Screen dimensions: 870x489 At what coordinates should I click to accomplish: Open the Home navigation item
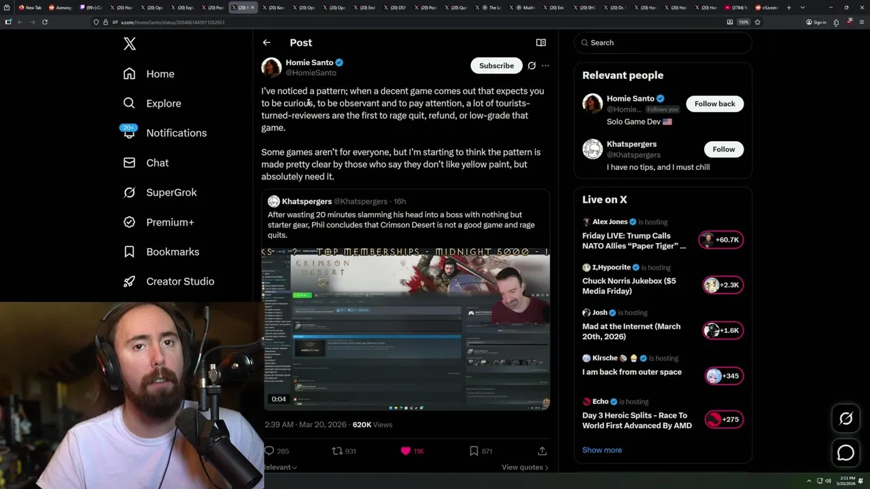point(149,74)
